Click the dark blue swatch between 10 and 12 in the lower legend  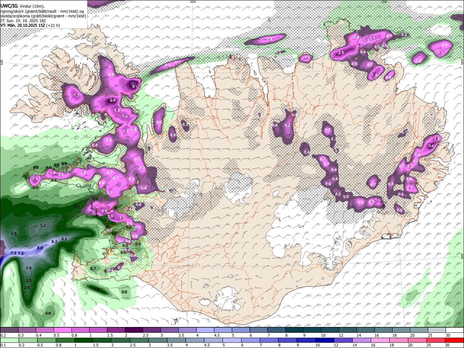pos(324,340)
